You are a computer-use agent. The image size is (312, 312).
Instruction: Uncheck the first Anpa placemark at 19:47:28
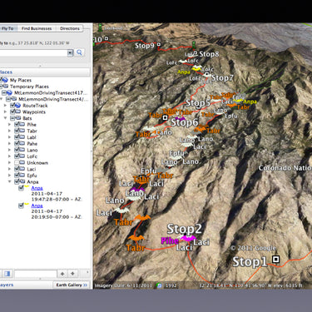click(x=21, y=188)
